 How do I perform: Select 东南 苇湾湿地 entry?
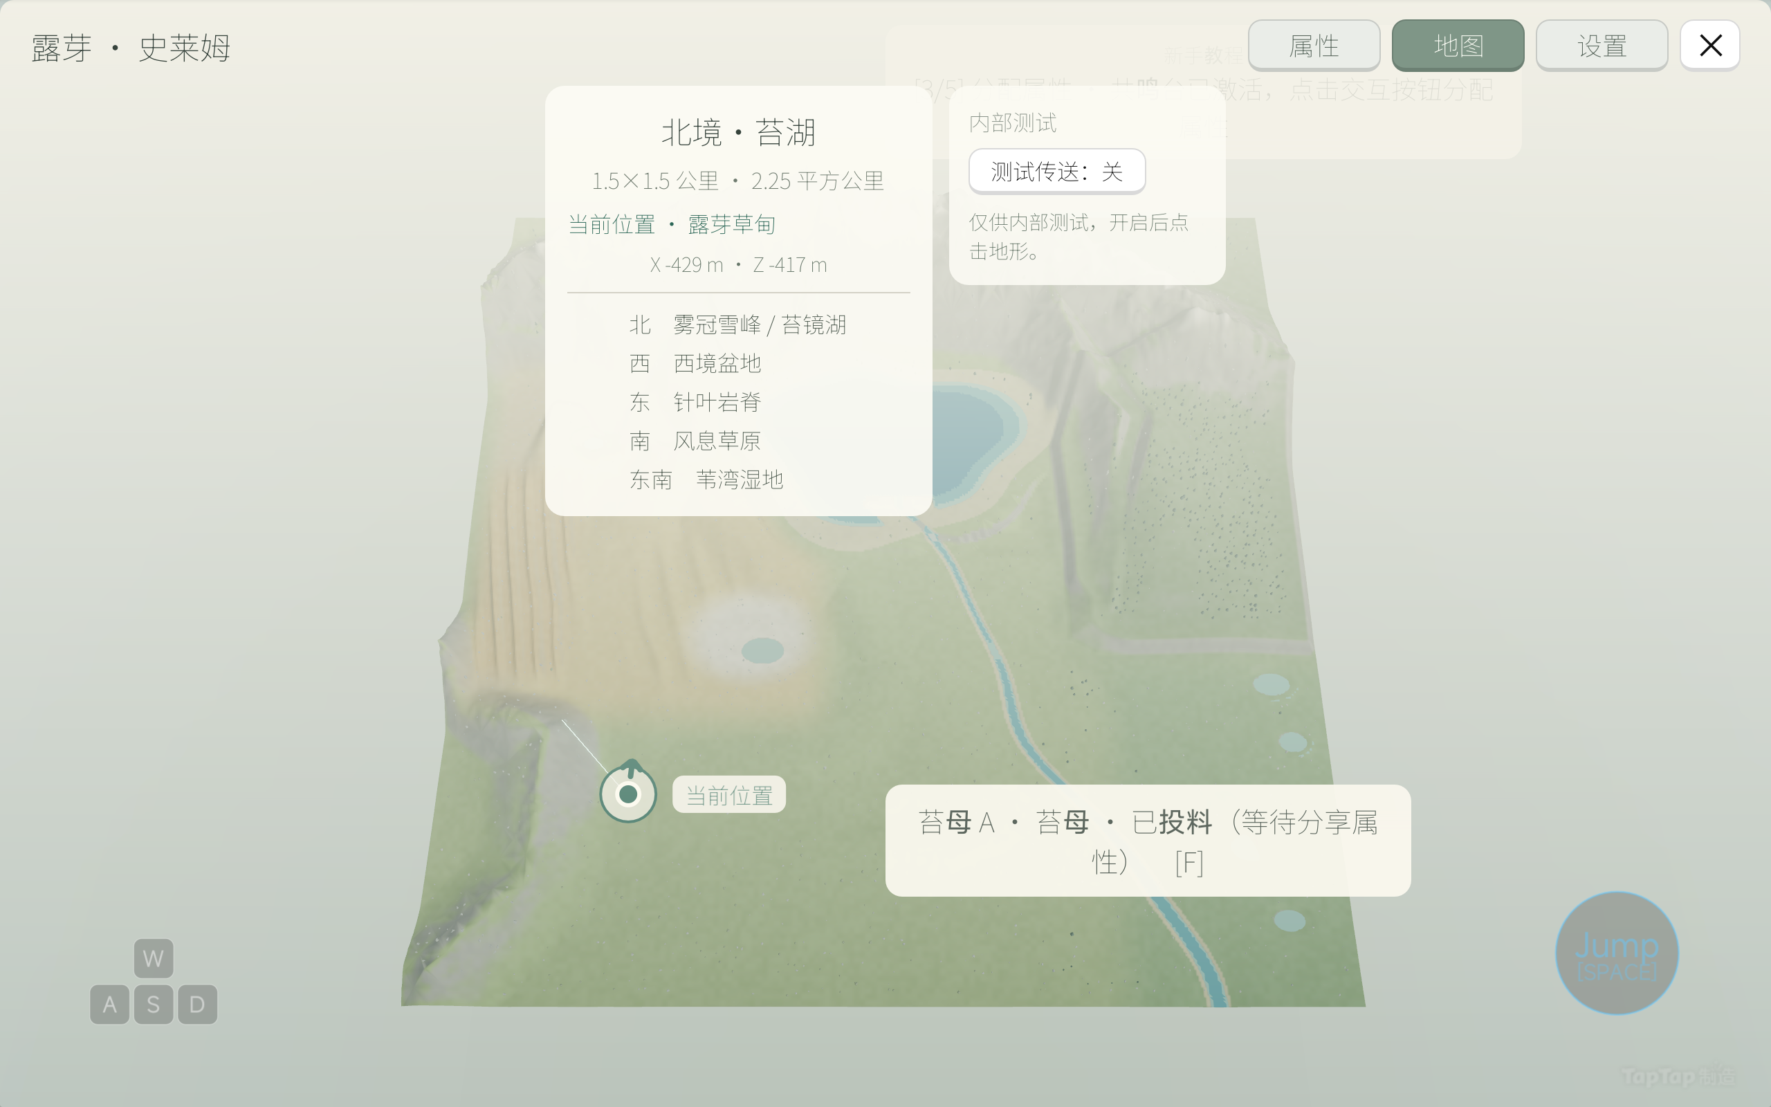pyautogui.click(x=706, y=479)
